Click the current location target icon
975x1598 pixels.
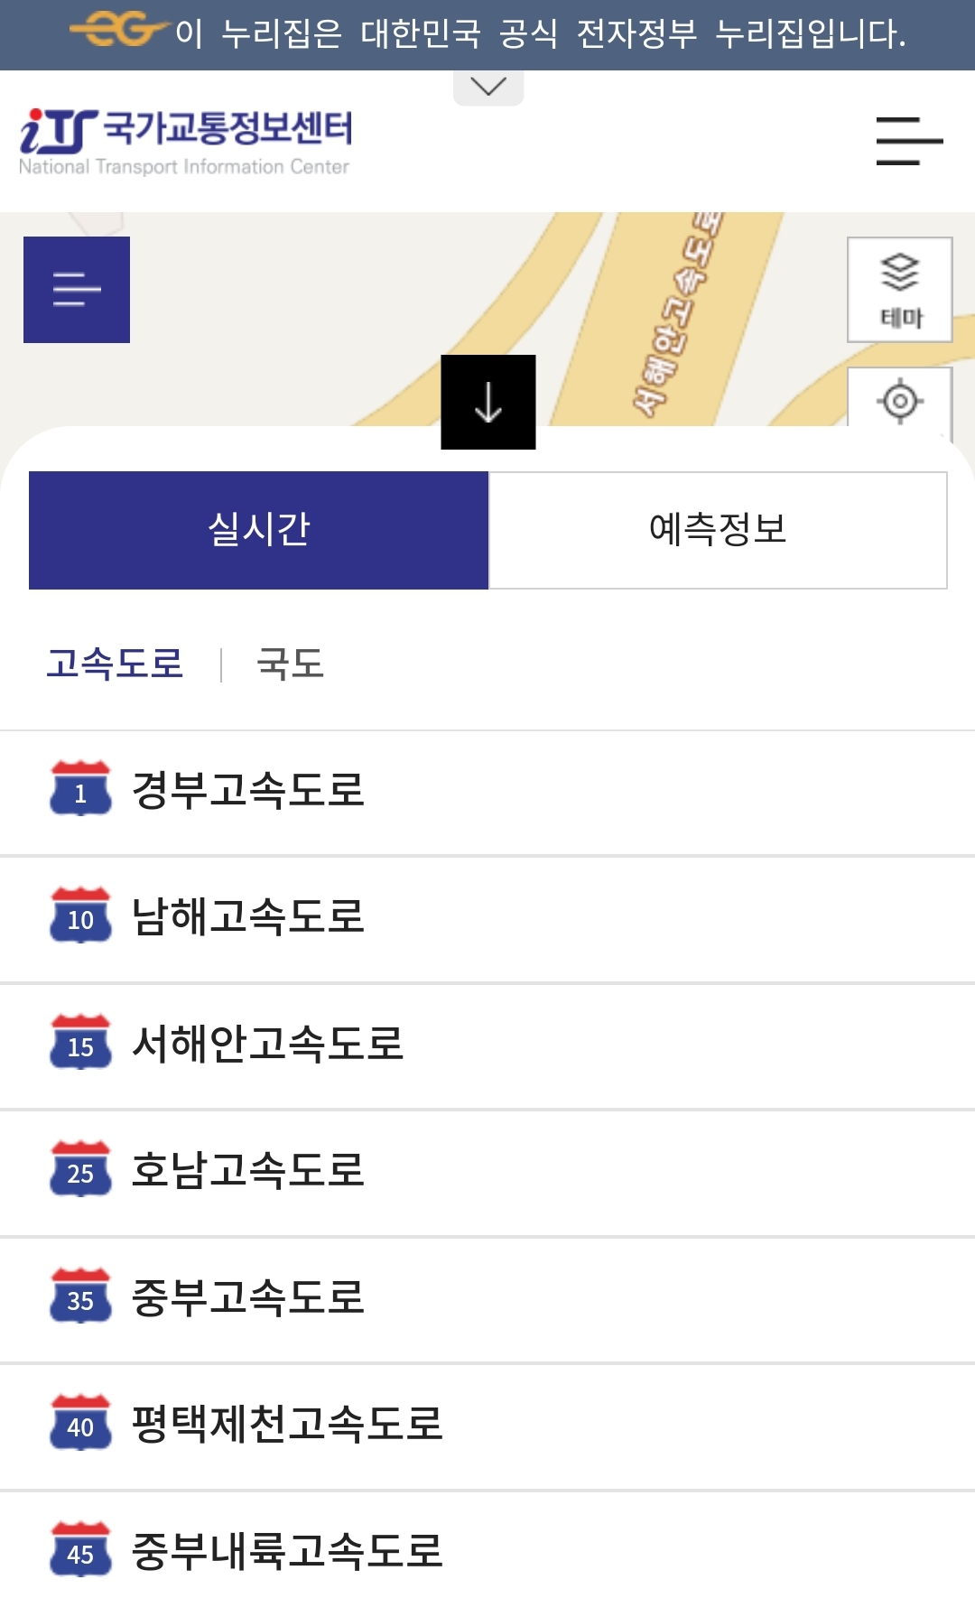click(x=900, y=401)
